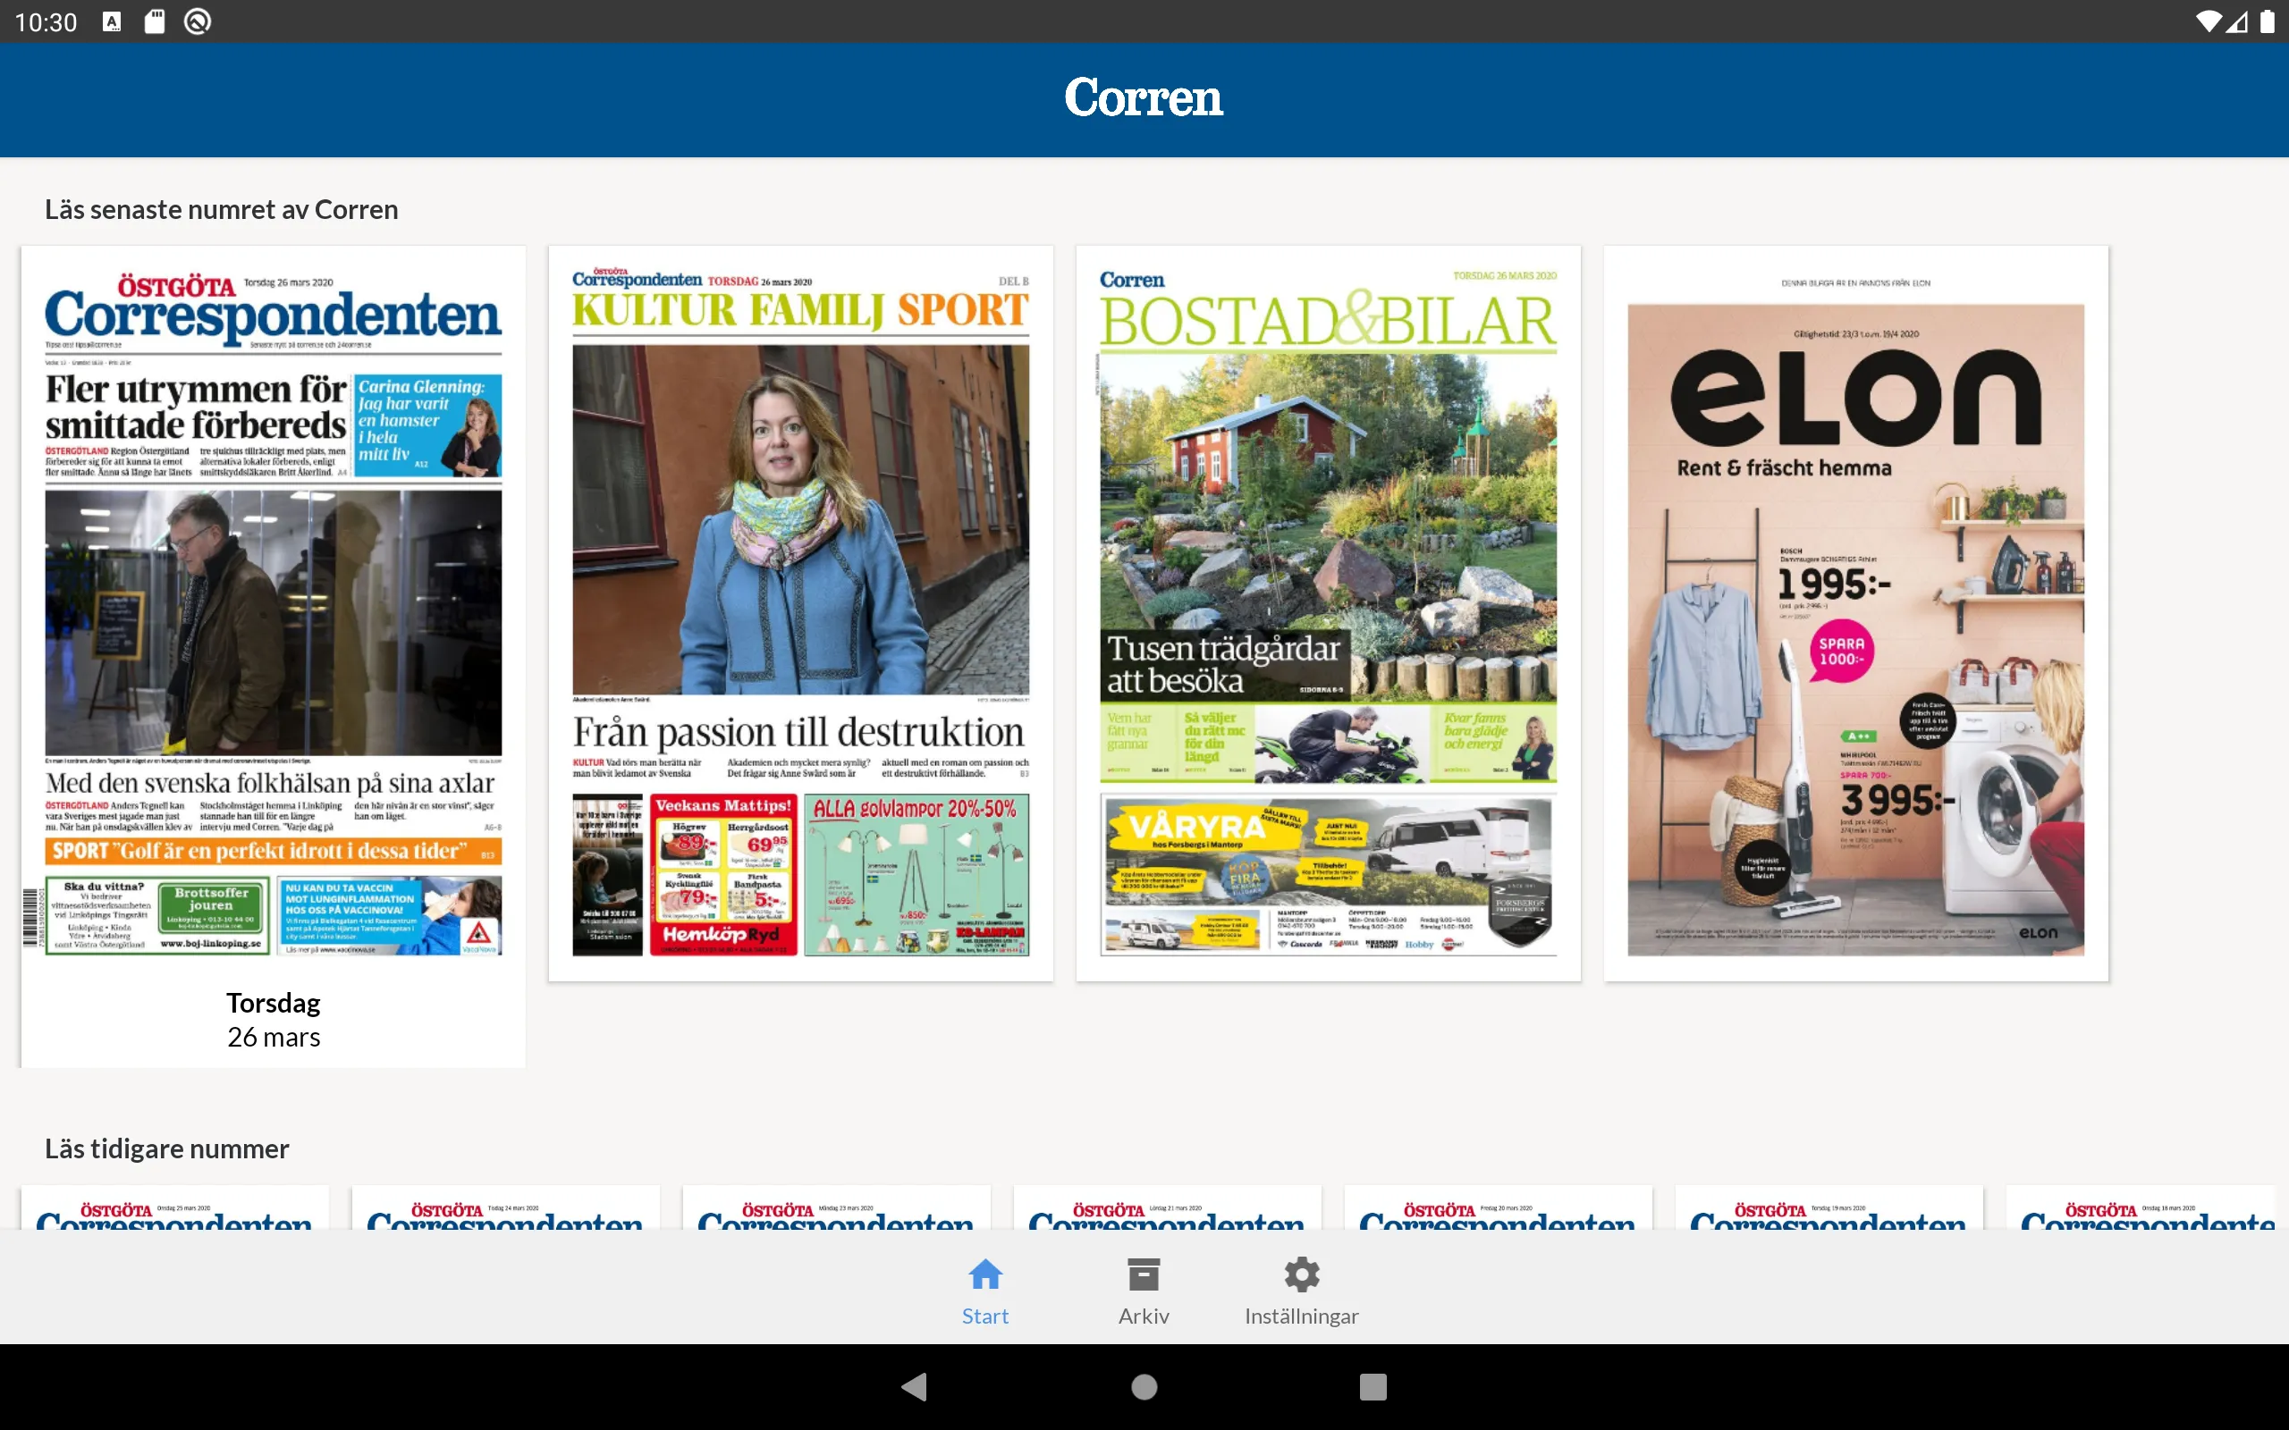Viewport: 2289px width, 1430px height.
Task: Open earlier issue from Måndag 23 mars
Action: [836, 1207]
